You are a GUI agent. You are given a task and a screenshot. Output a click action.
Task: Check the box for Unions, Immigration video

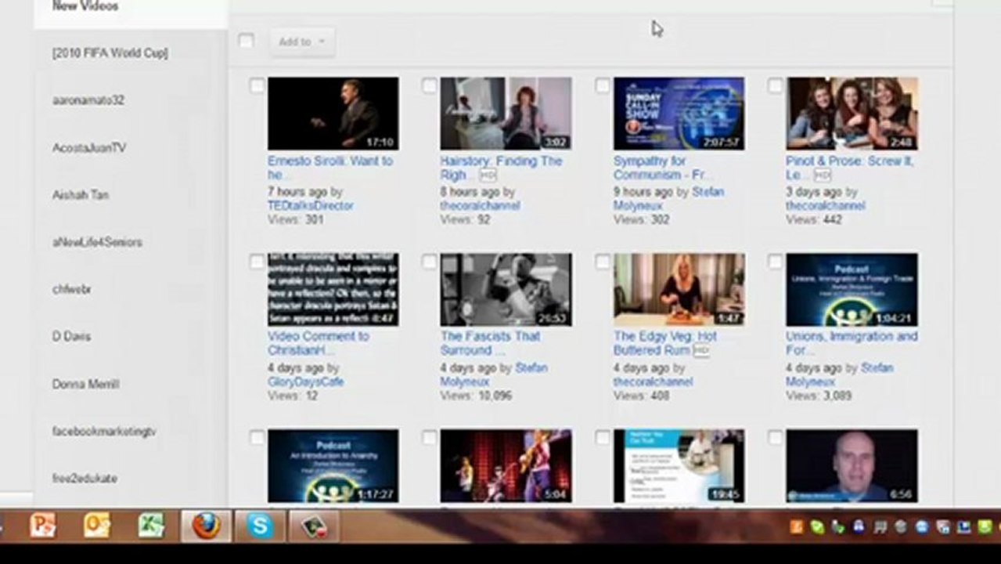pos(775,261)
